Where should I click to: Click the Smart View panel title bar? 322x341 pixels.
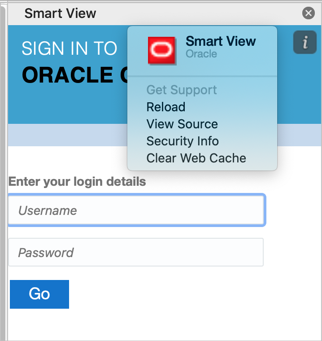[60, 13]
